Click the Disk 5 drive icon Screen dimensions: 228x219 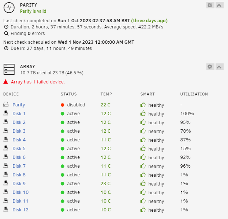[6, 148]
